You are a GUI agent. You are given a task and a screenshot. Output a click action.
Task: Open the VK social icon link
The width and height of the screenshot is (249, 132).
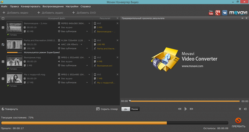(224, 13)
